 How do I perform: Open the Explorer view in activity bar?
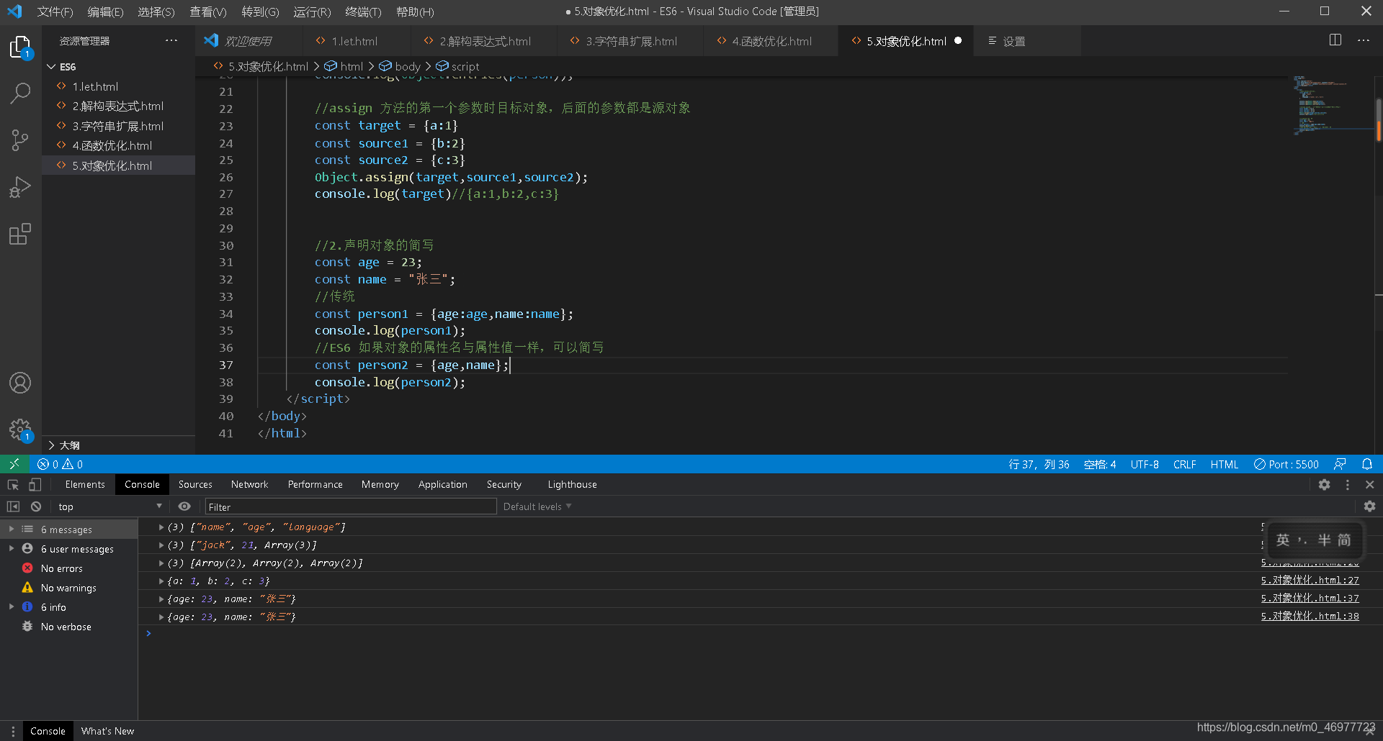pos(20,47)
